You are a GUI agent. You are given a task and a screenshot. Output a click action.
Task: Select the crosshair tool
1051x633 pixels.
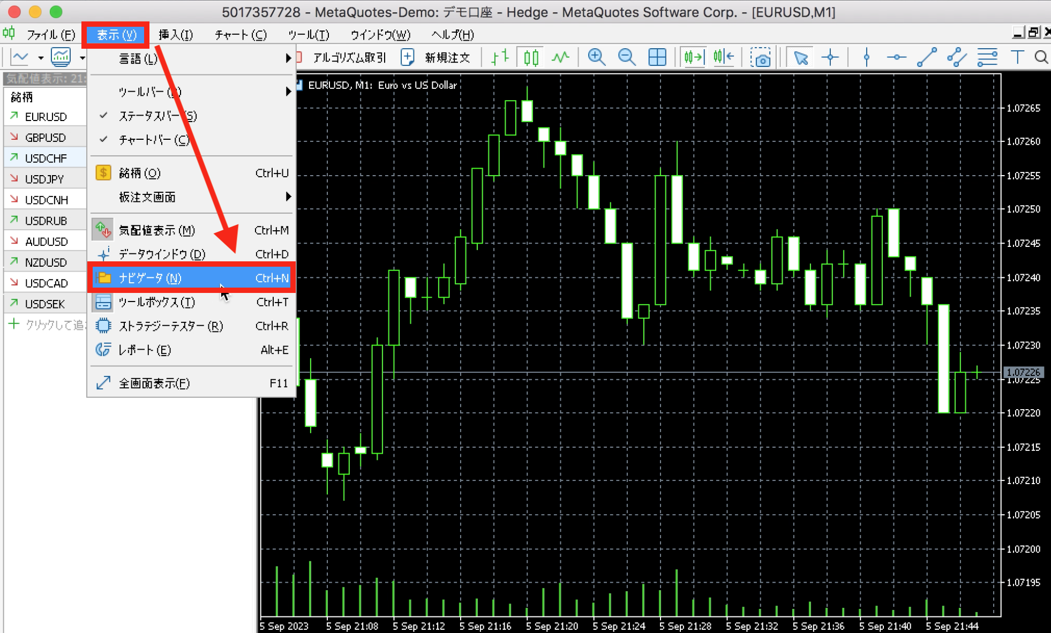830,57
